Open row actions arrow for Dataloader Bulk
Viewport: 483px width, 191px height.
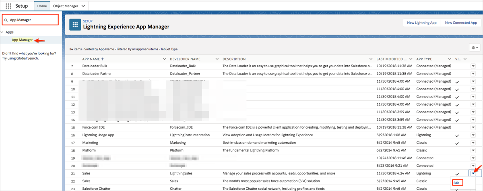pos(473,66)
